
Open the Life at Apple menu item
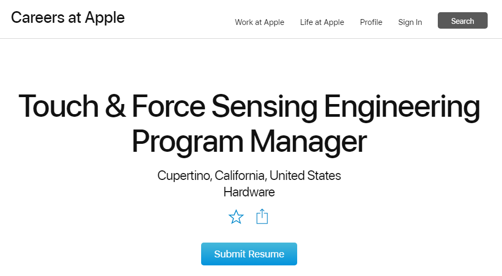(322, 22)
